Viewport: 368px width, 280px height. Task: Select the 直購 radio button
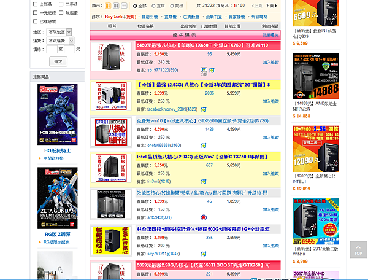[x=153, y=6]
